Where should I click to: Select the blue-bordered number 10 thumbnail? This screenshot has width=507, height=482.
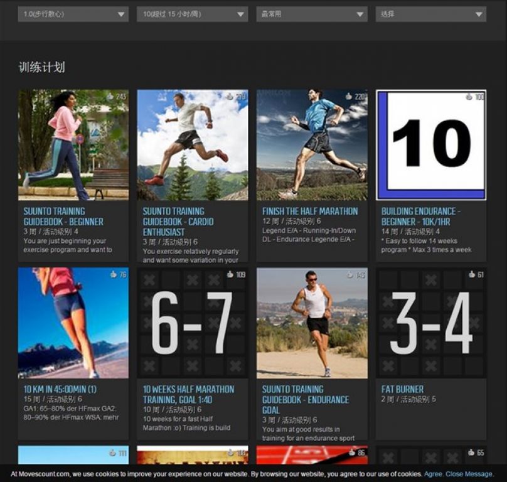click(x=431, y=144)
